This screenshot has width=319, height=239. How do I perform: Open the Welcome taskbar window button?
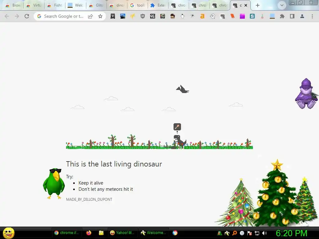tap(154, 233)
